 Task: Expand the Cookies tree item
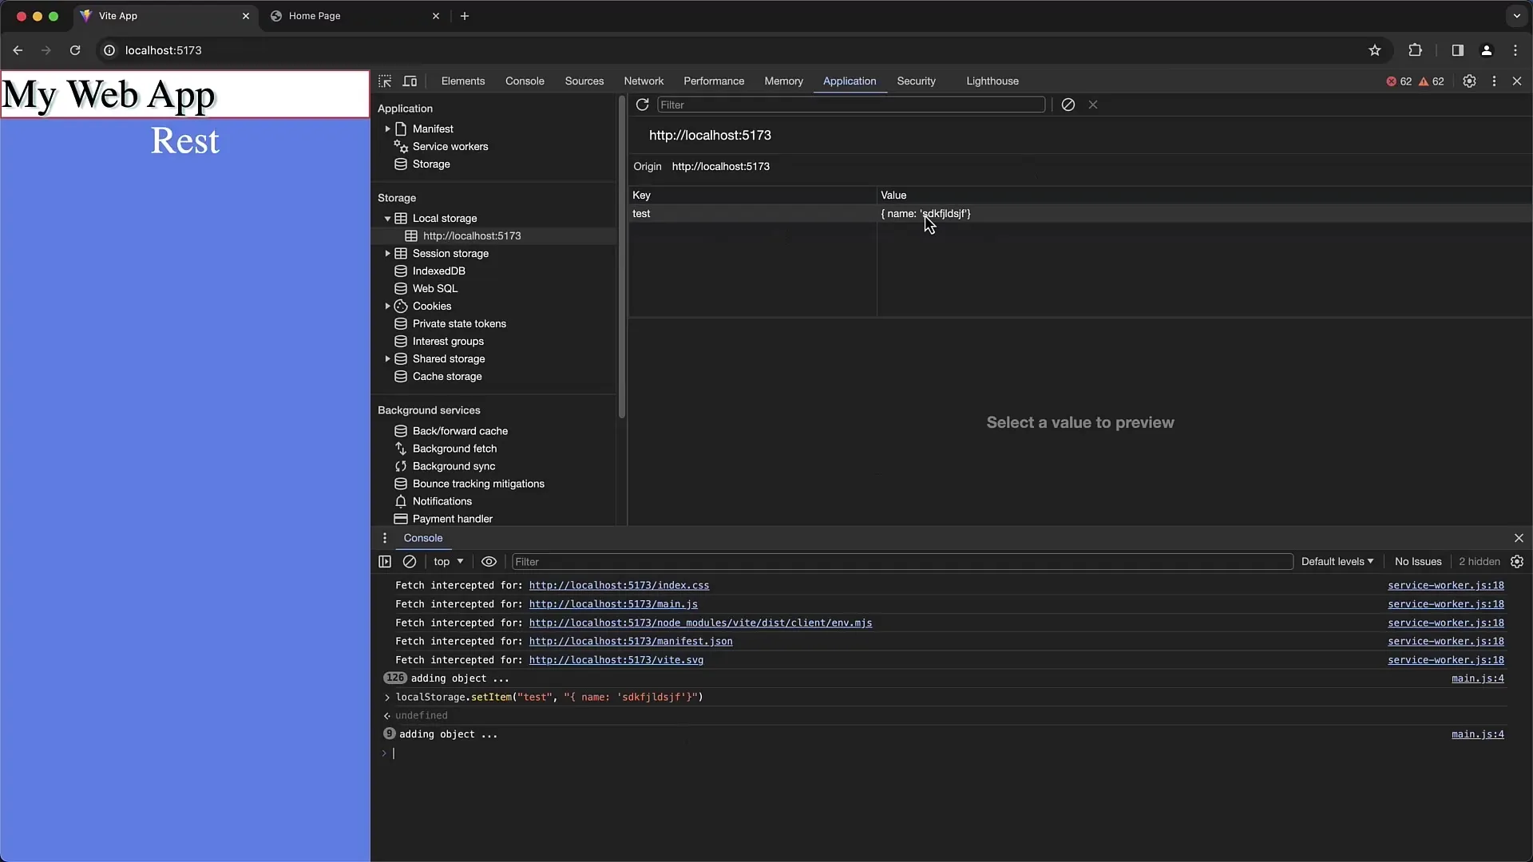tap(387, 305)
